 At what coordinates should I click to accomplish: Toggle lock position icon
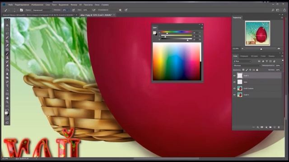250,70
